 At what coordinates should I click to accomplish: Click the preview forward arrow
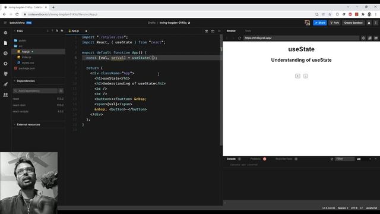[233, 38]
